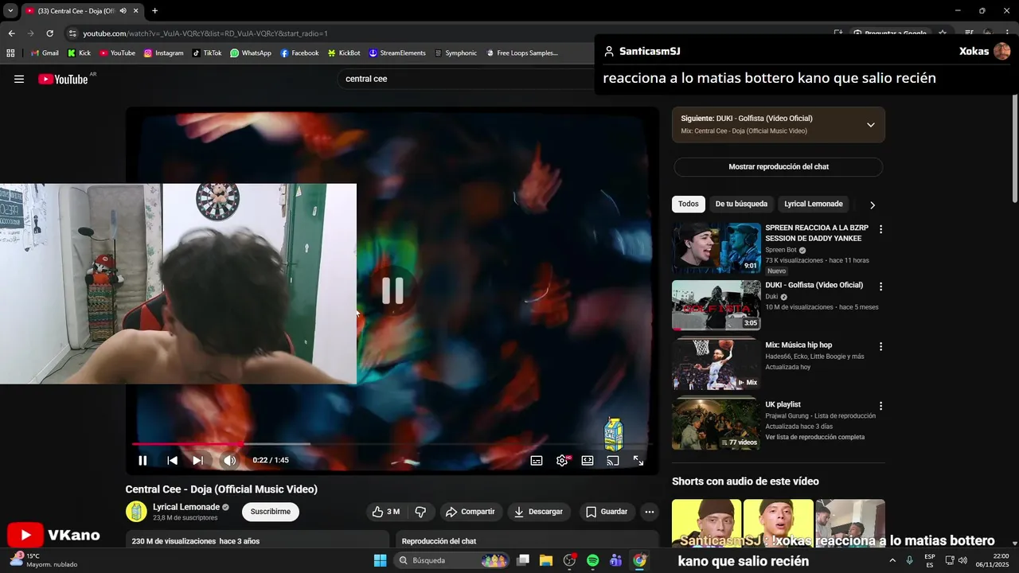Open the player settings gear
The height and width of the screenshot is (573, 1019).
tap(562, 460)
